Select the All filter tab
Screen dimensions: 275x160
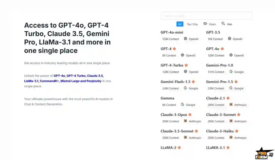click(x=180, y=24)
